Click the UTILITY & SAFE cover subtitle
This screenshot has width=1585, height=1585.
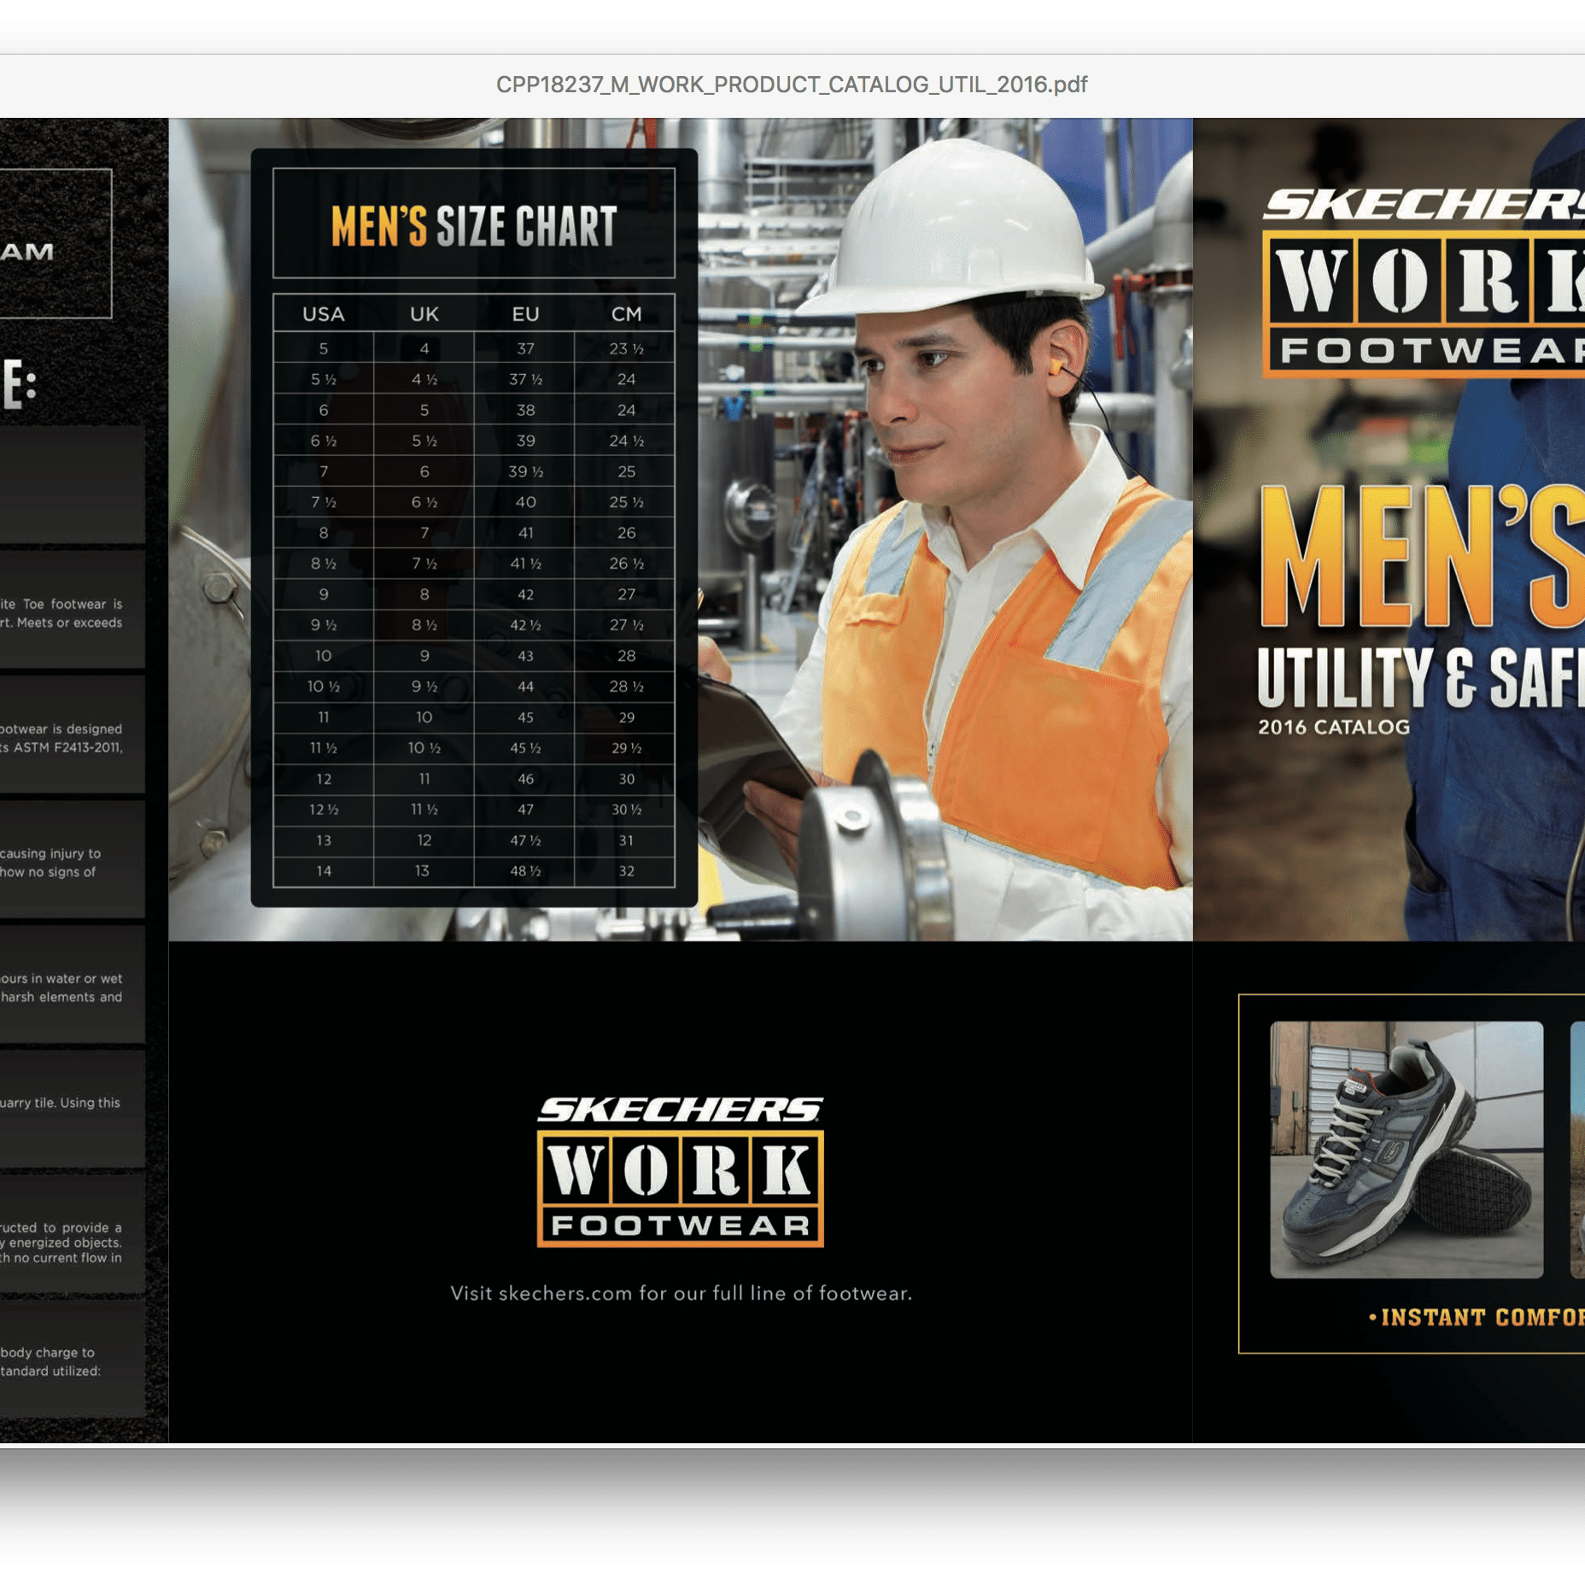pyautogui.click(x=1421, y=678)
